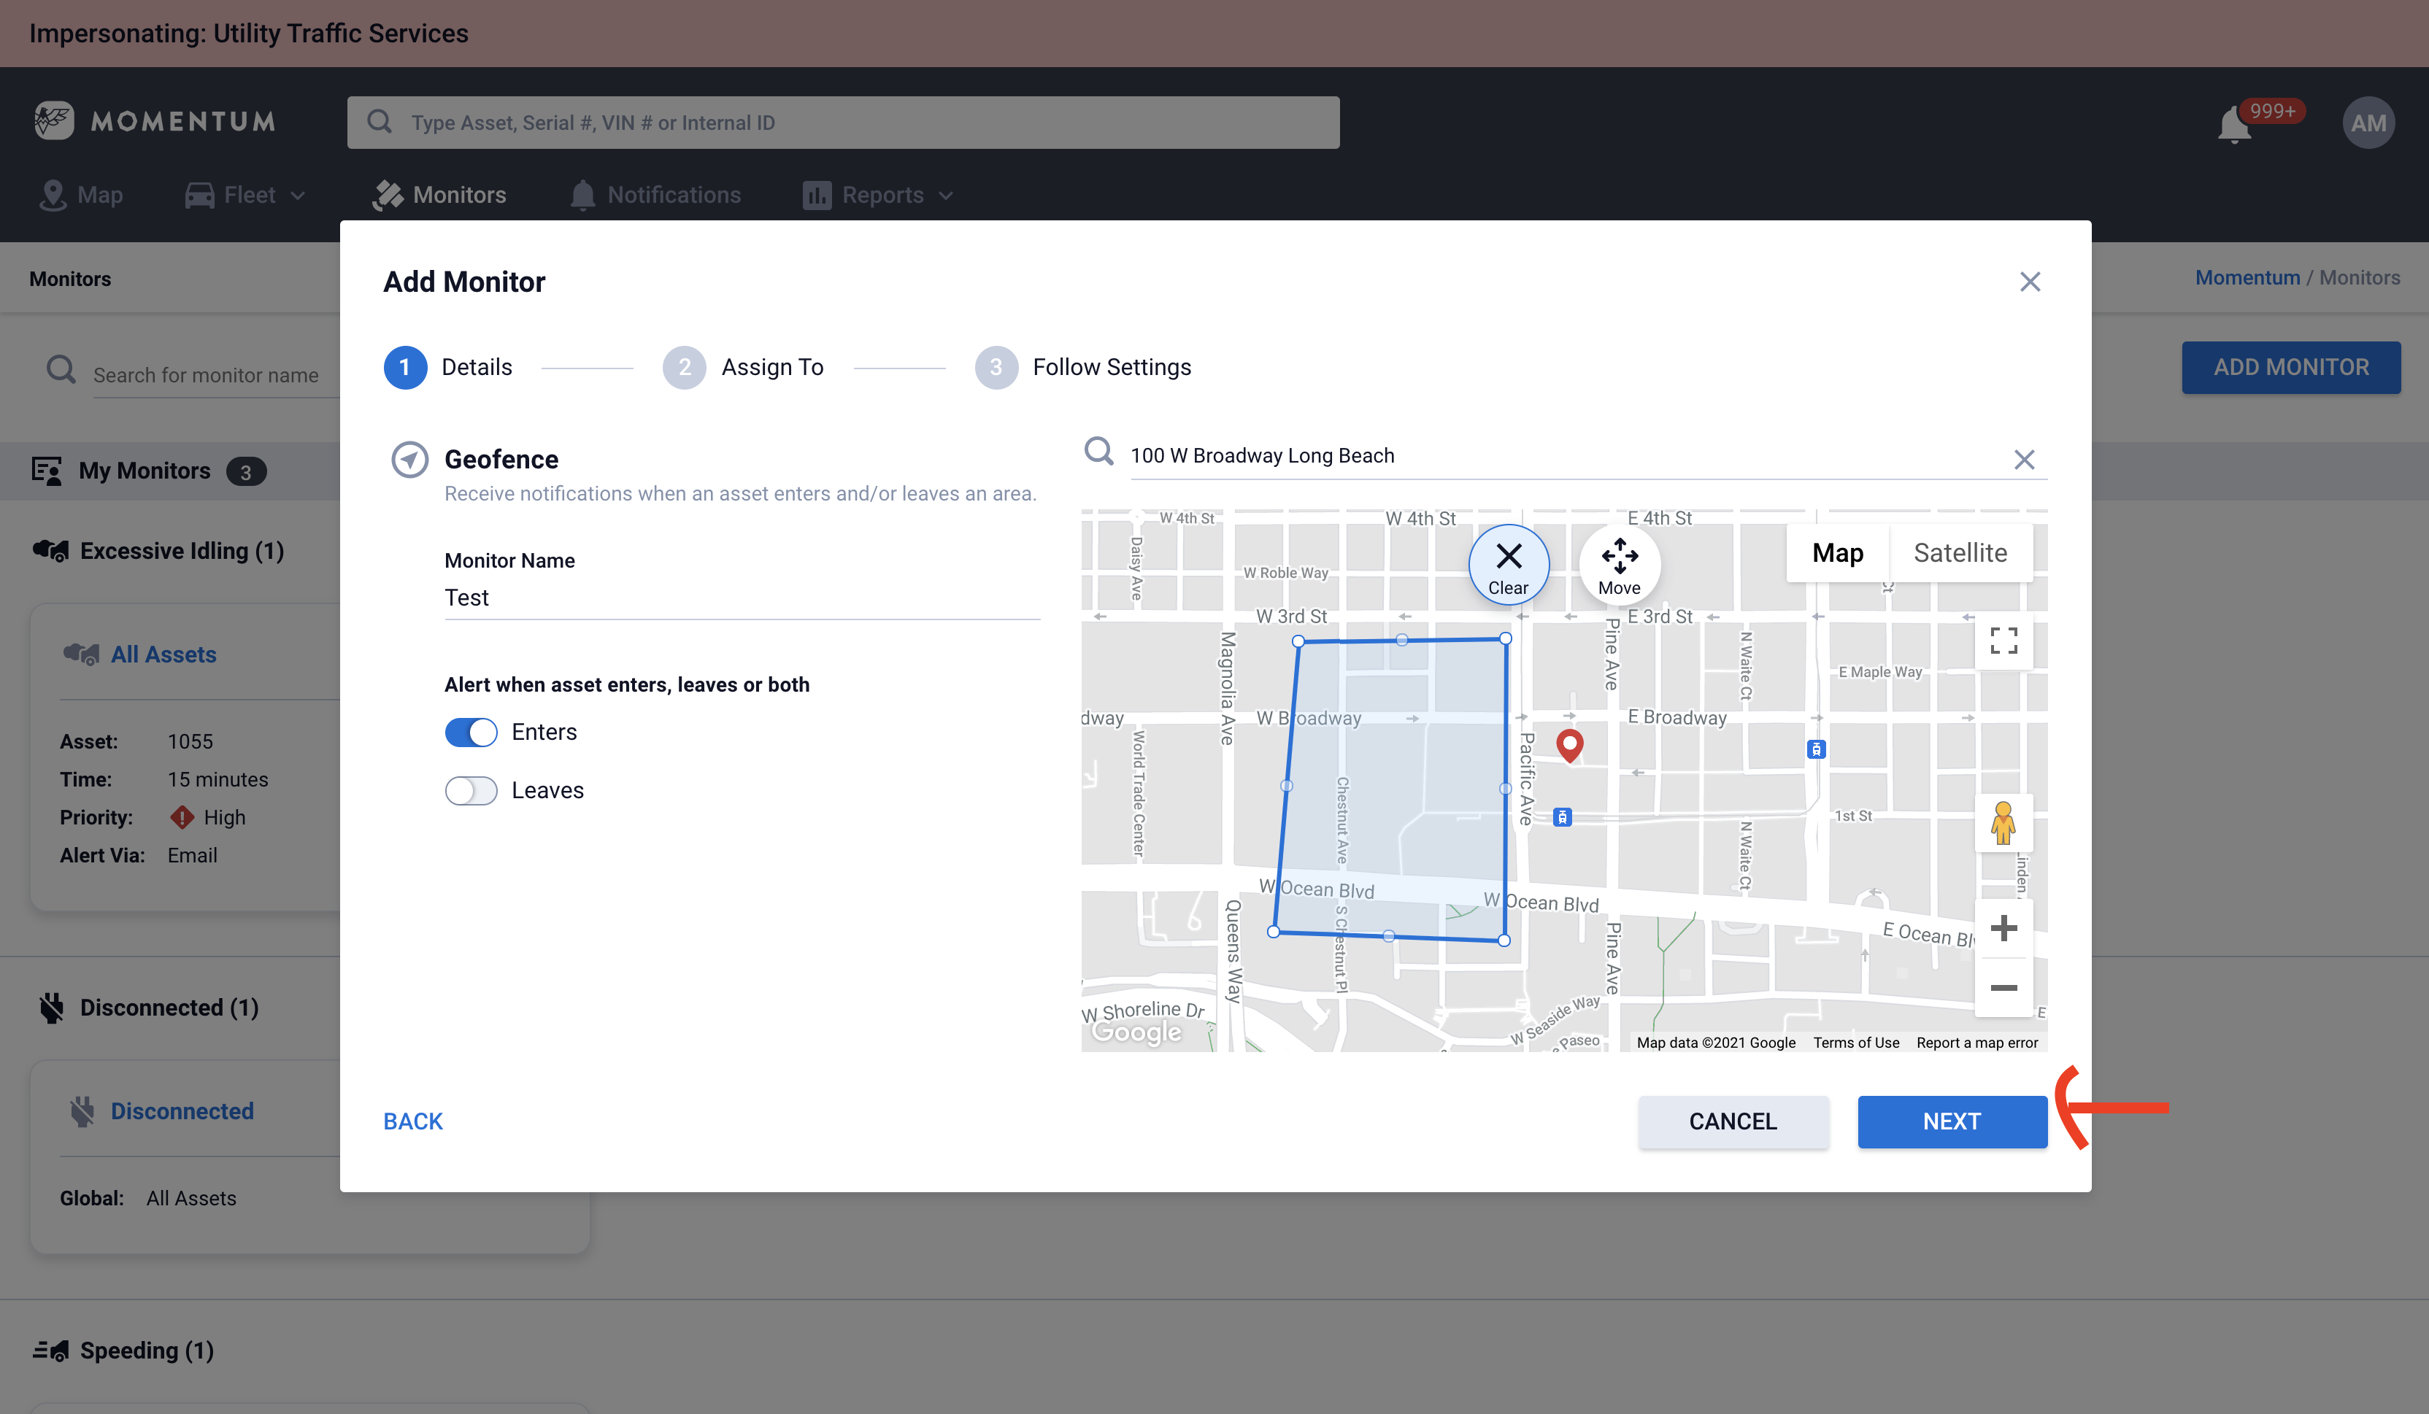Click the Street View pegman icon
2429x1414 pixels.
tap(2003, 823)
